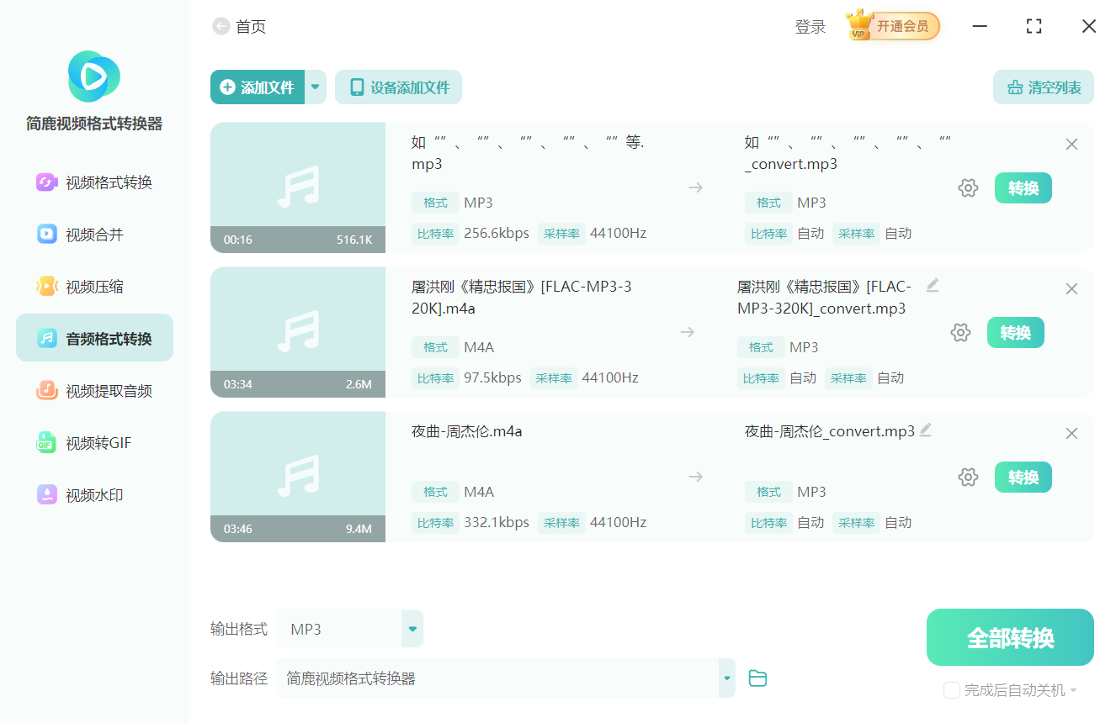This screenshot has height=723, width=1116.
Task: Open 视频格式转换 in the sidebar
Action: pos(94,182)
